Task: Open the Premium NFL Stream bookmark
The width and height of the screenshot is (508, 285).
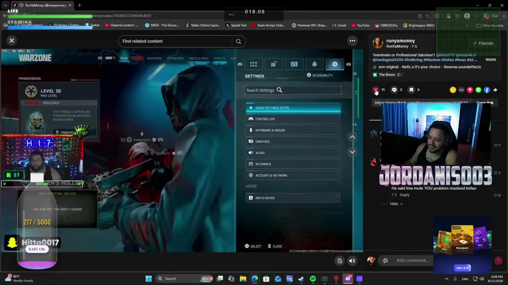Action: point(309,25)
